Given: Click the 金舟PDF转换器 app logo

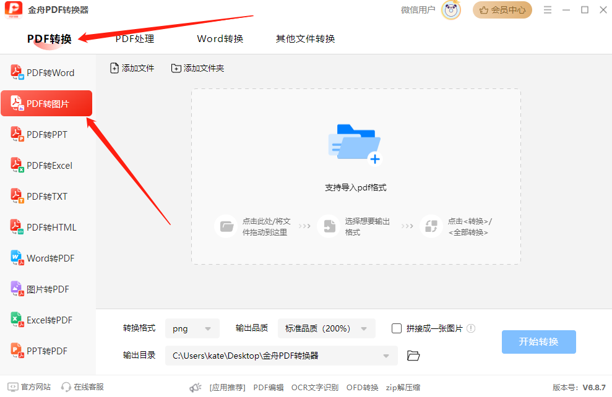Looking at the screenshot, I should tap(13, 10).
